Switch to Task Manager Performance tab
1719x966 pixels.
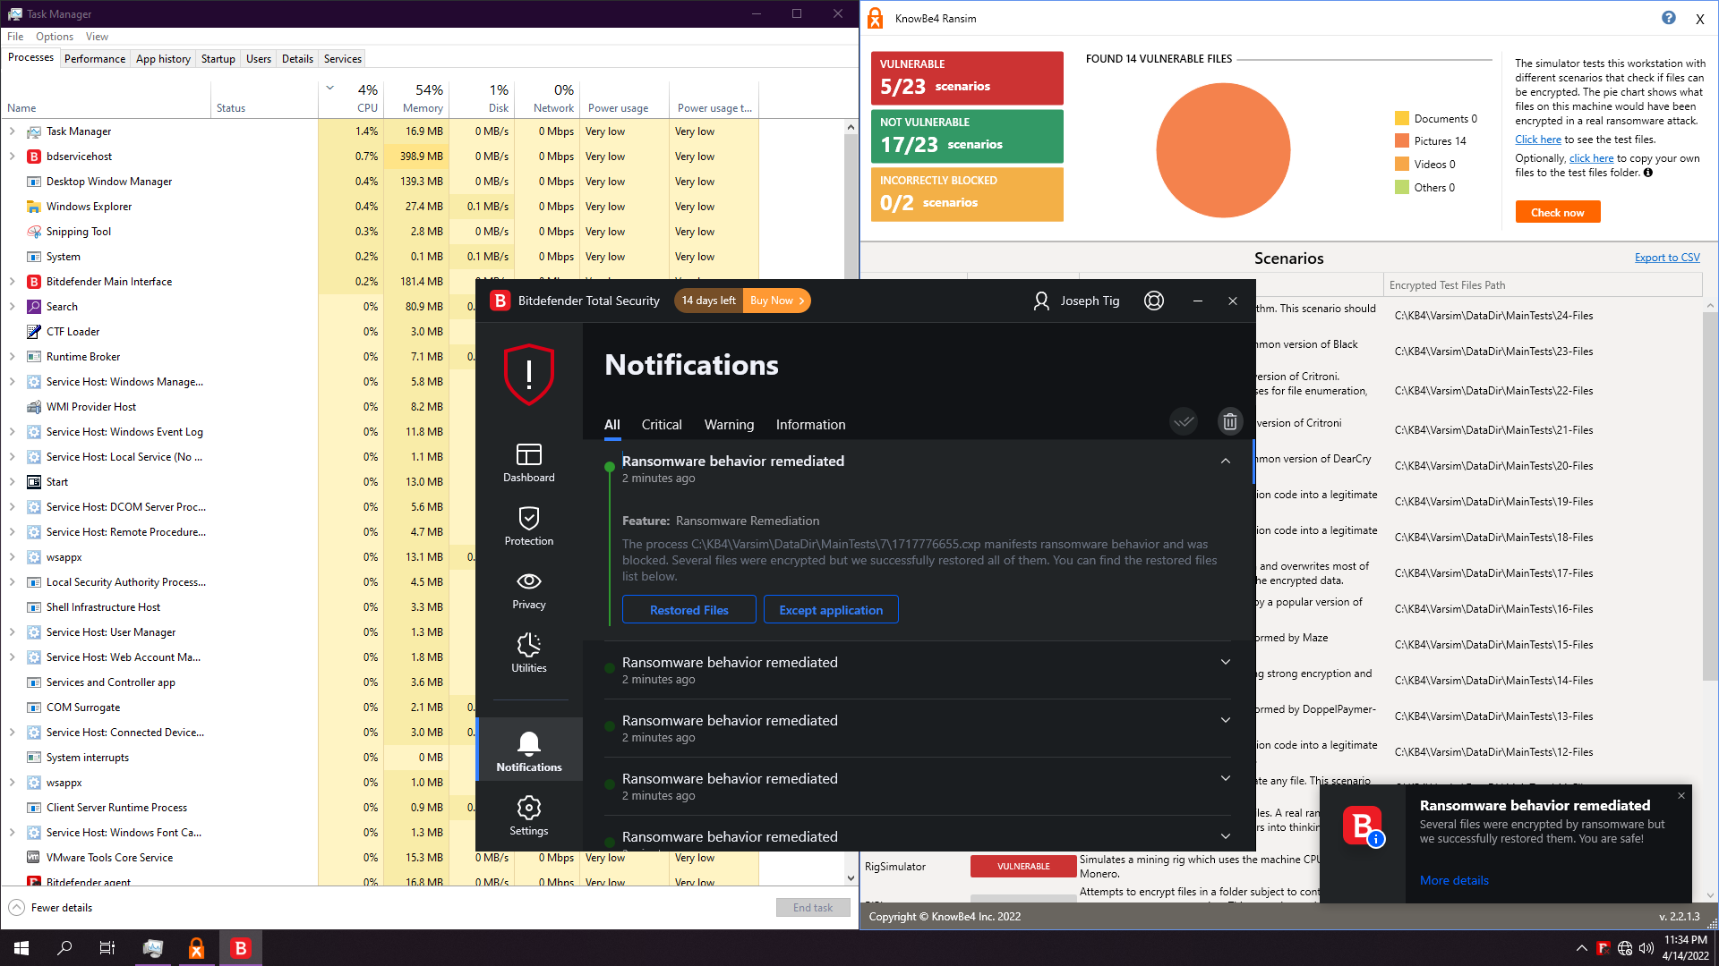click(x=94, y=59)
